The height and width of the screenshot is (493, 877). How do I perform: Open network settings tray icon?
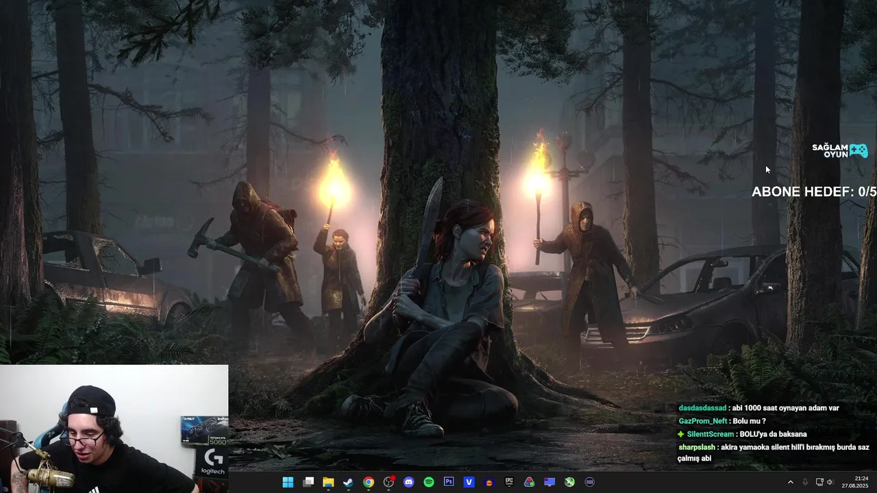coord(819,482)
